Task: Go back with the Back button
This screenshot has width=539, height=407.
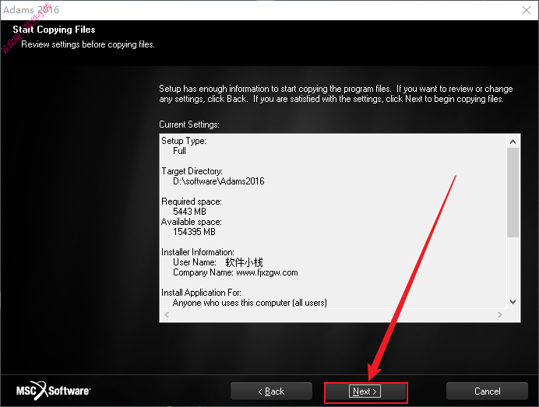Action: click(271, 391)
